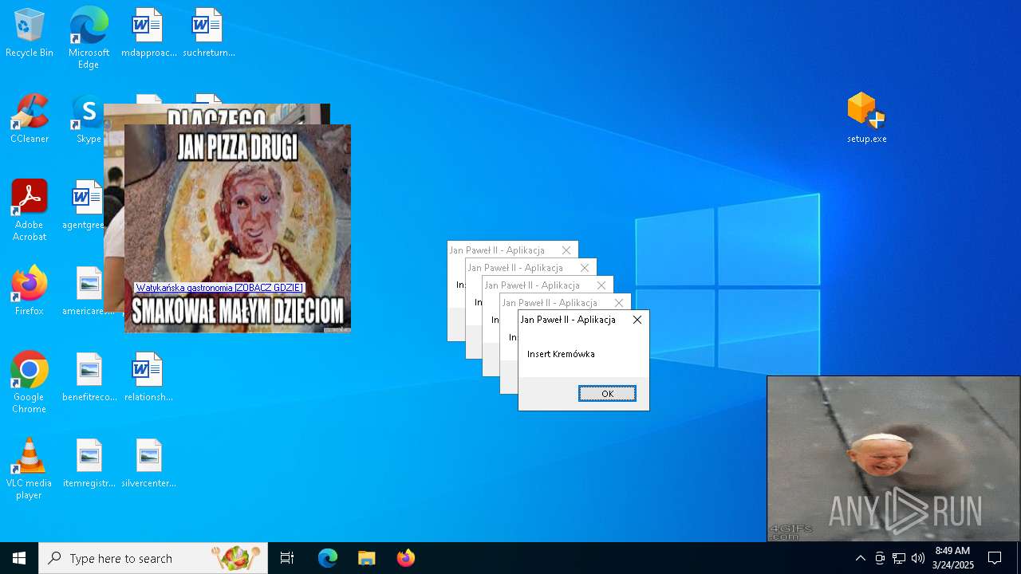The image size is (1021, 574).
Task: Close the rearmost Jan Paweł II dialog
Action: point(566,250)
